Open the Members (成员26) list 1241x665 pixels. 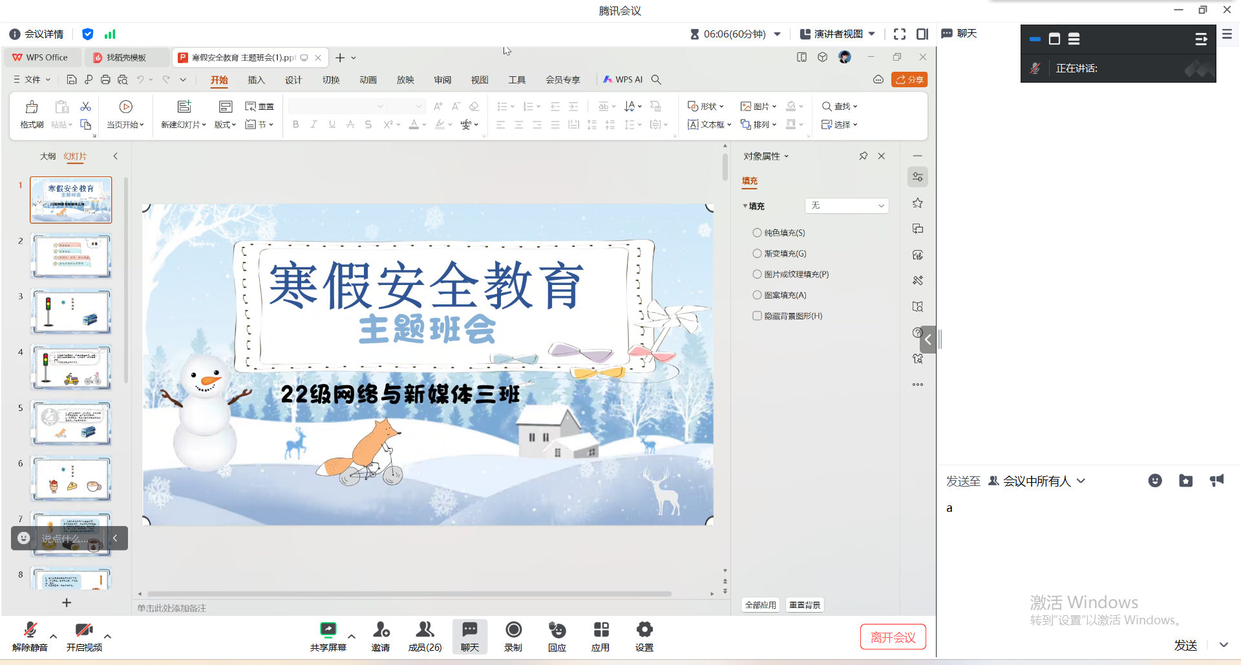(425, 637)
